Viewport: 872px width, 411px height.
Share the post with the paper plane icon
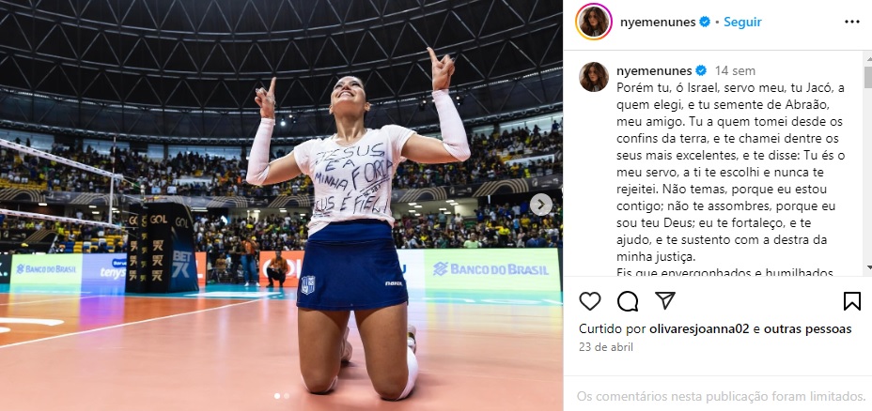pos(665,300)
